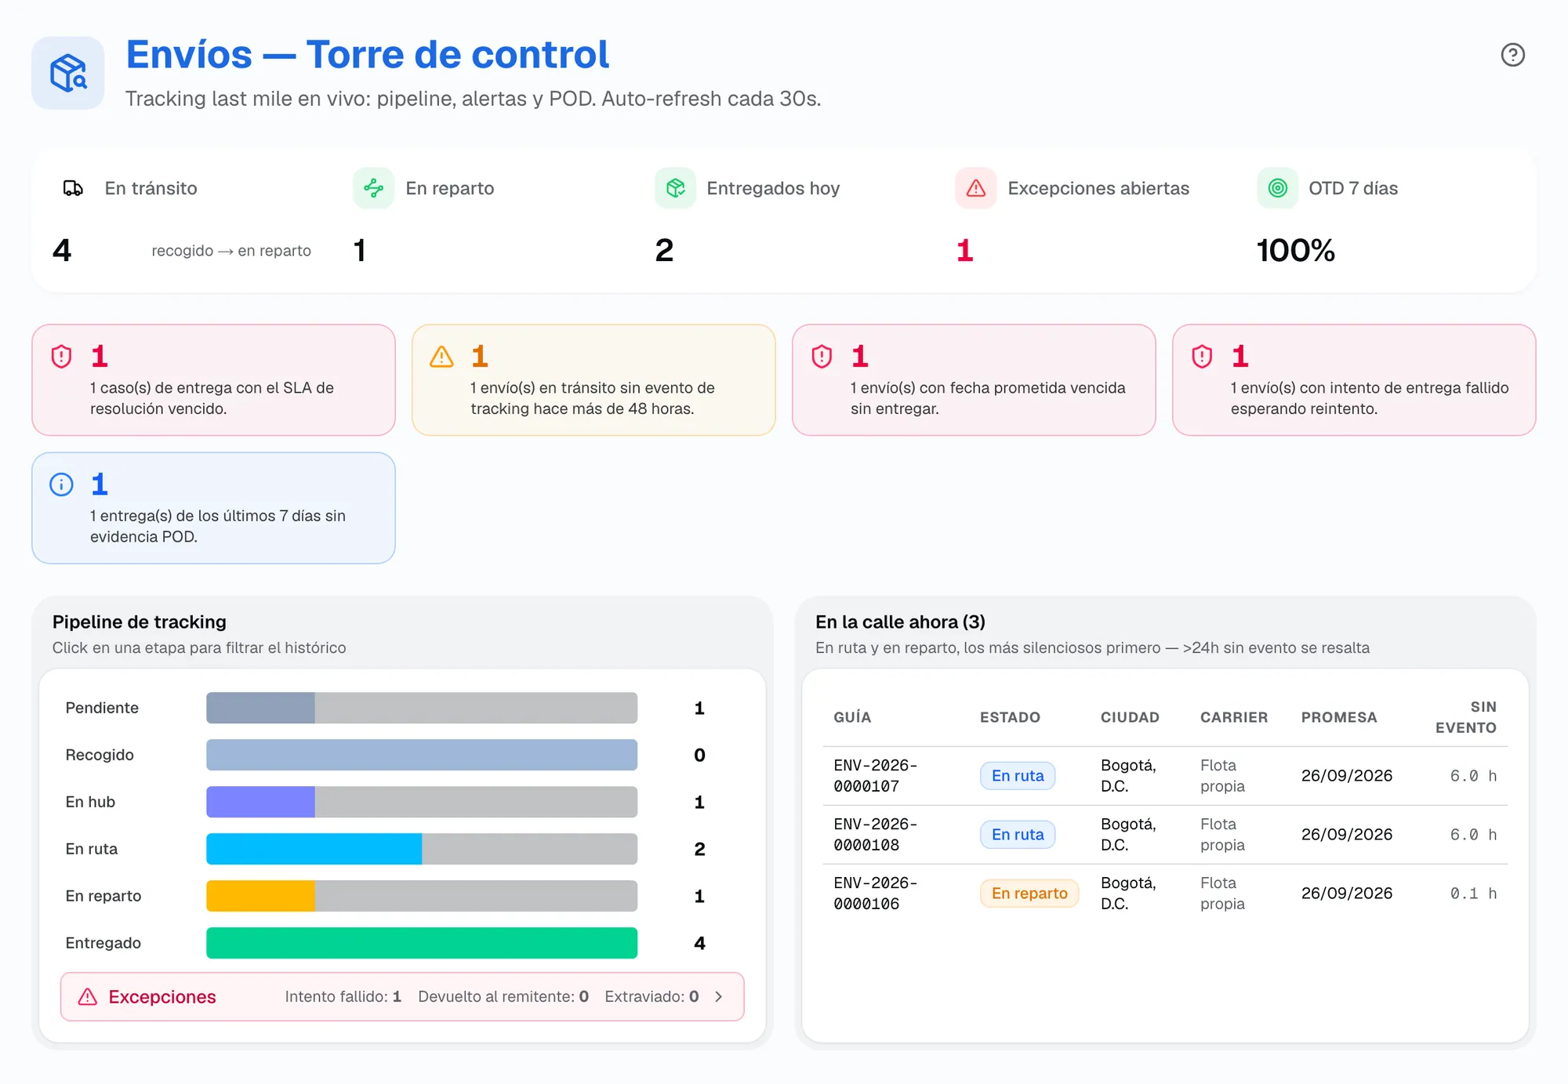Sort by the ESTADO column header
The height and width of the screenshot is (1084, 1568).
[1010, 717]
